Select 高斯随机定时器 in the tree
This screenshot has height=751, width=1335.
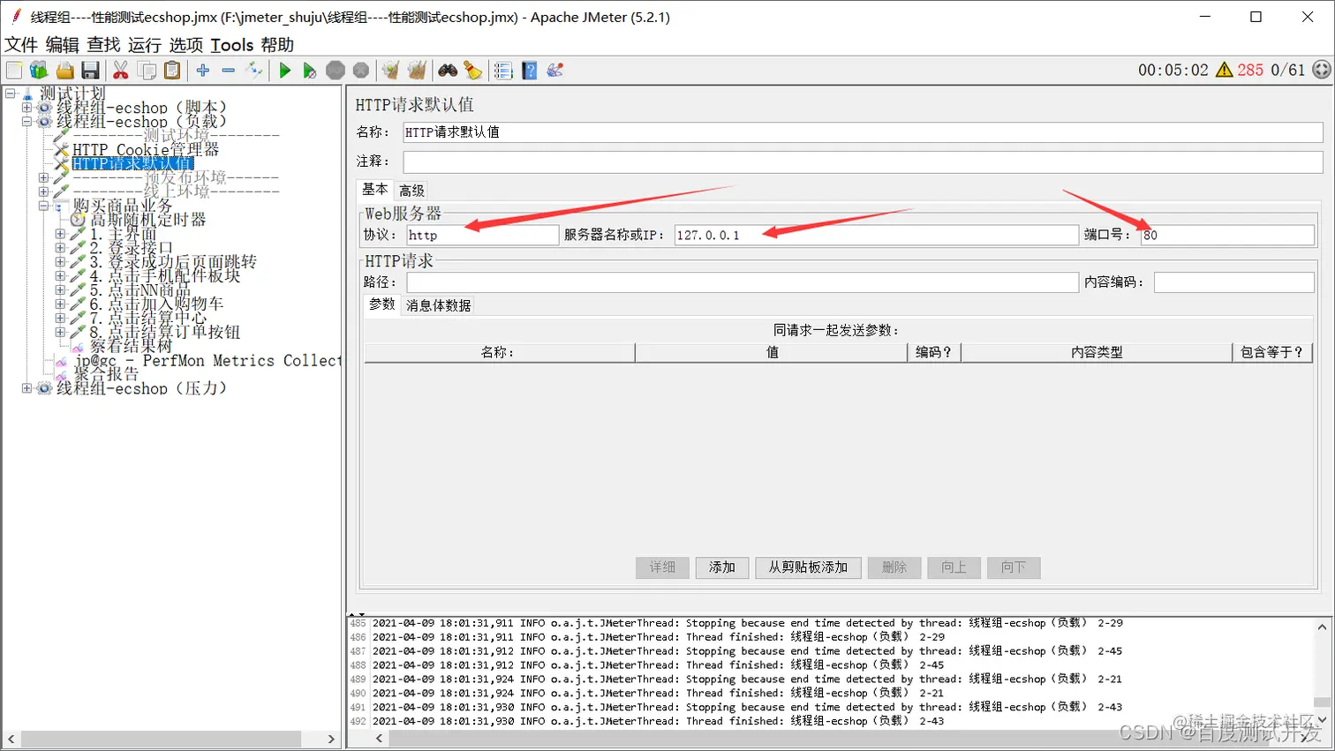pyautogui.click(x=147, y=220)
